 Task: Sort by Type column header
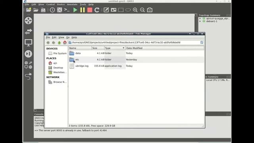[115, 48]
